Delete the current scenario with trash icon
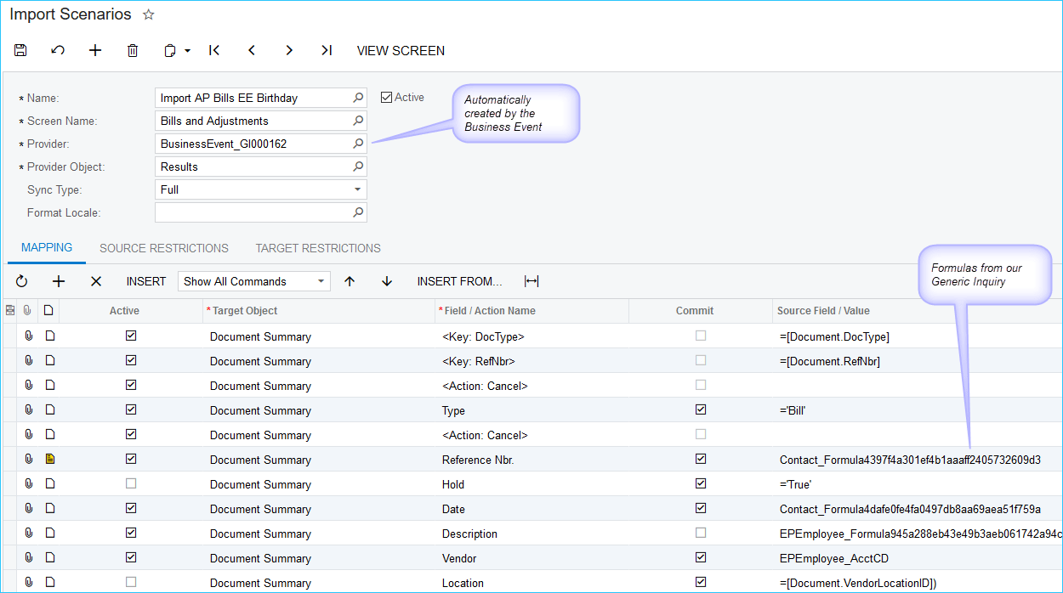 [133, 50]
